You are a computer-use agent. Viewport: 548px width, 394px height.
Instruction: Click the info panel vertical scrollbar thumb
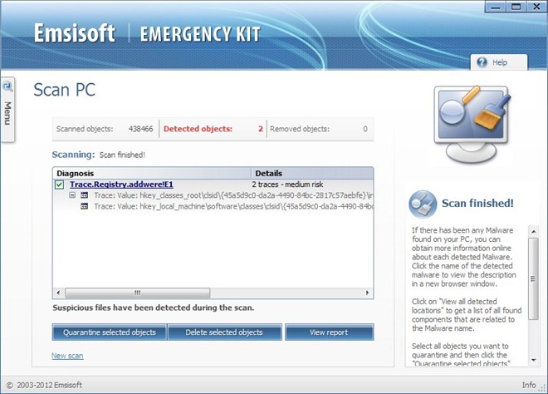(x=533, y=278)
